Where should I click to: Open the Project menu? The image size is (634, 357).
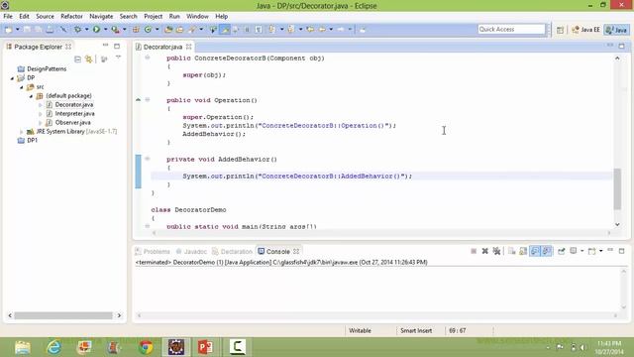tap(154, 16)
